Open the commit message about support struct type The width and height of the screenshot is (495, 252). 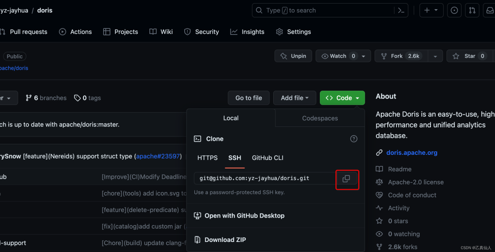79,156
